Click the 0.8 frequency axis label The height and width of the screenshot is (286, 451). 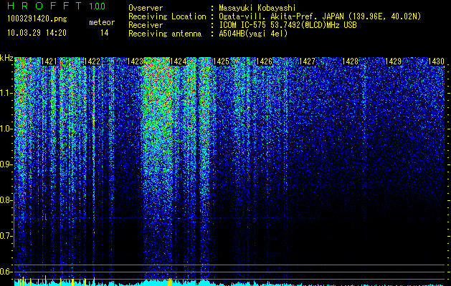point(6,200)
